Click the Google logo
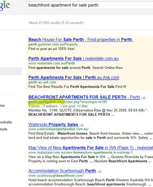The width and height of the screenshot is (153, 187). [5, 6]
